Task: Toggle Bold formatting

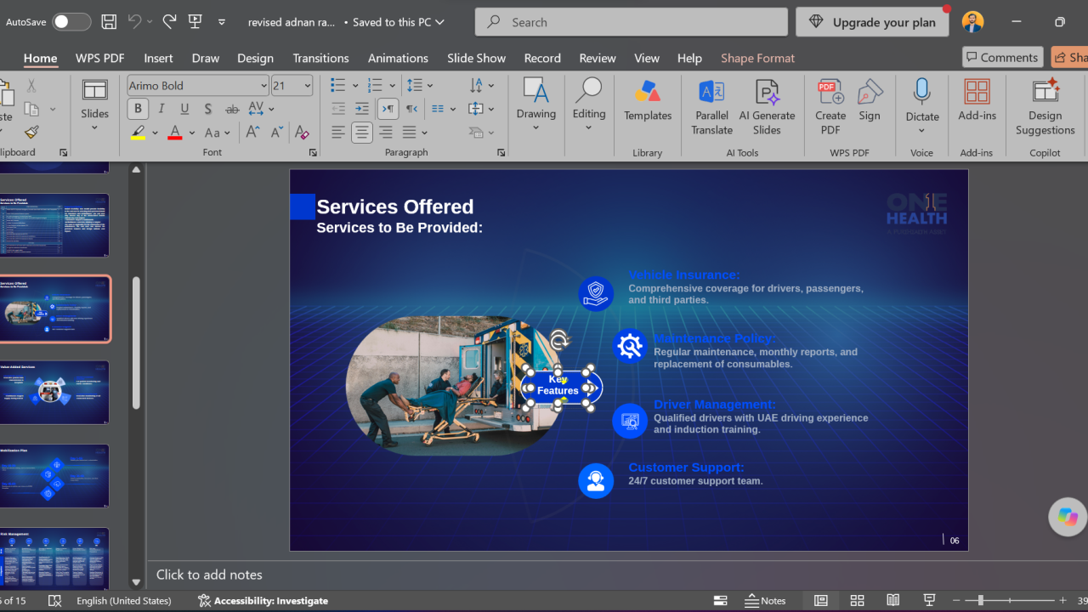Action: coord(138,109)
